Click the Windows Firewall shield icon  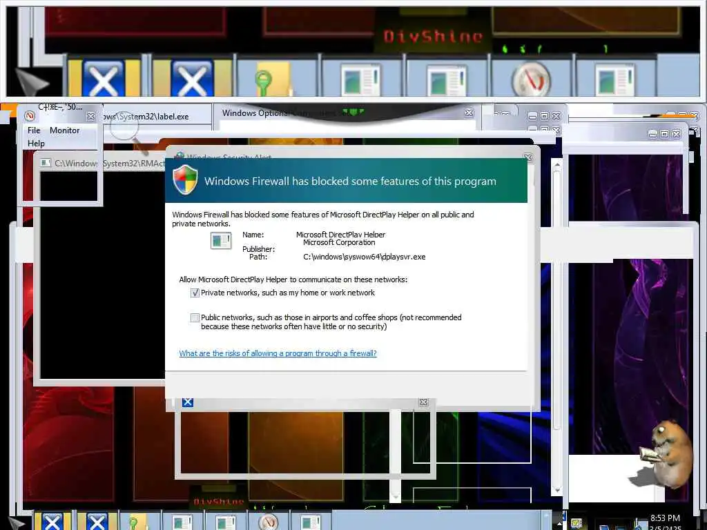click(x=185, y=180)
